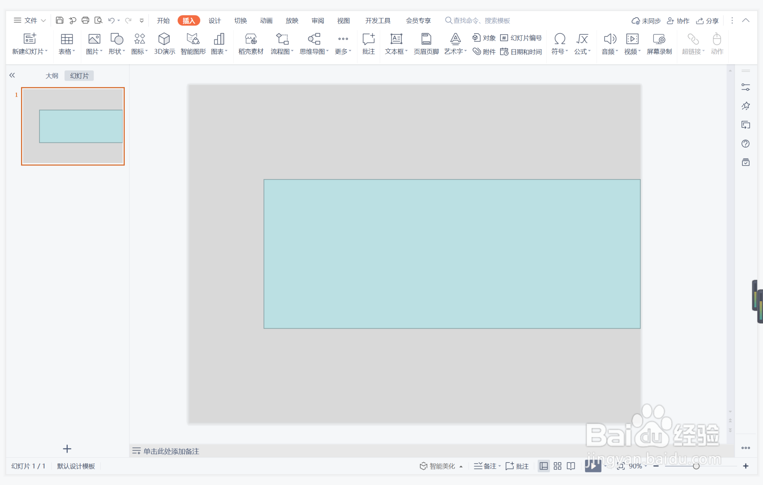The height and width of the screenshot is (485, 763).
Task: Toggle normal view in status bar
Action: 543,466
